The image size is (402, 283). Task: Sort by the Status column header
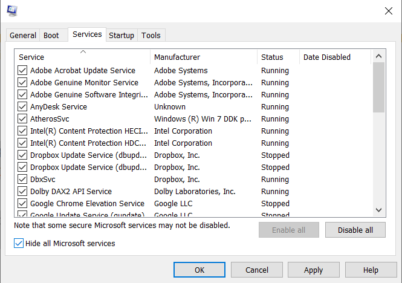(279, 57)
